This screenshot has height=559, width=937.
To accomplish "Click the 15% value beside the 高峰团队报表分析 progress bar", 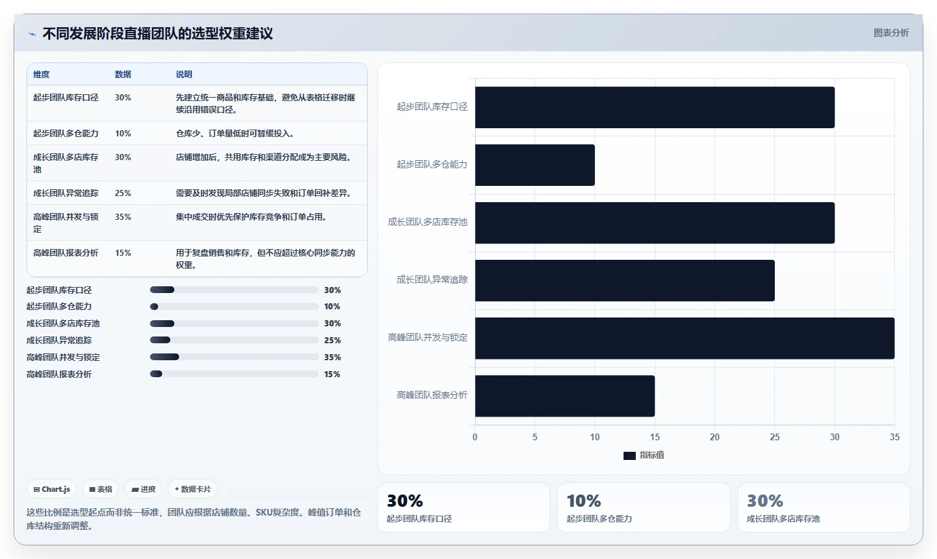I will click(332, 374).
